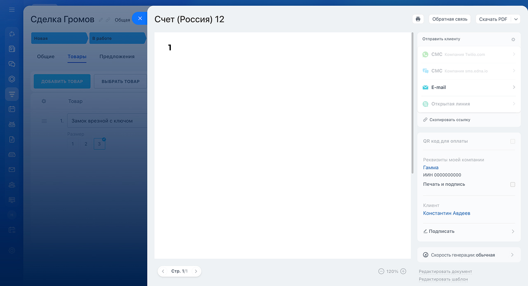Viewport: 528px width, 286px height.
Task: Select СМС via Twilio.com option
Action: click(469, 54)
